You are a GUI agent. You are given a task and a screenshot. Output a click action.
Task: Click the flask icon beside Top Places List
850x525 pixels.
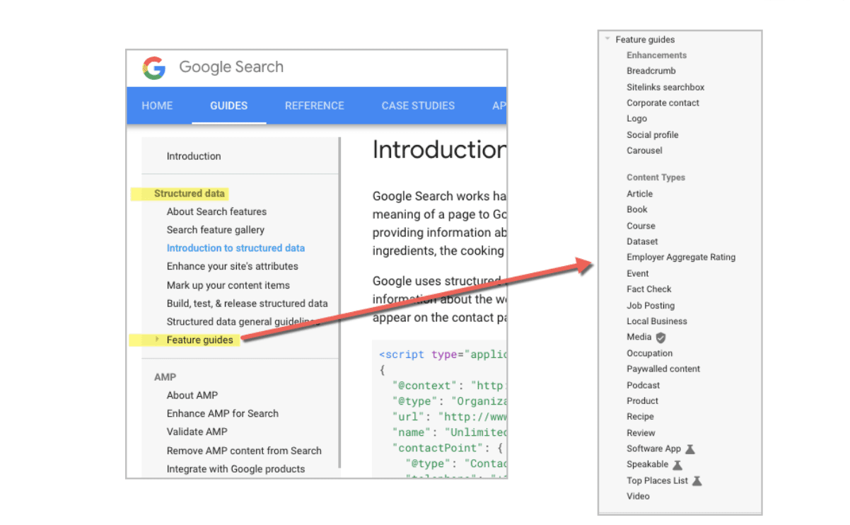click(697, 480)
